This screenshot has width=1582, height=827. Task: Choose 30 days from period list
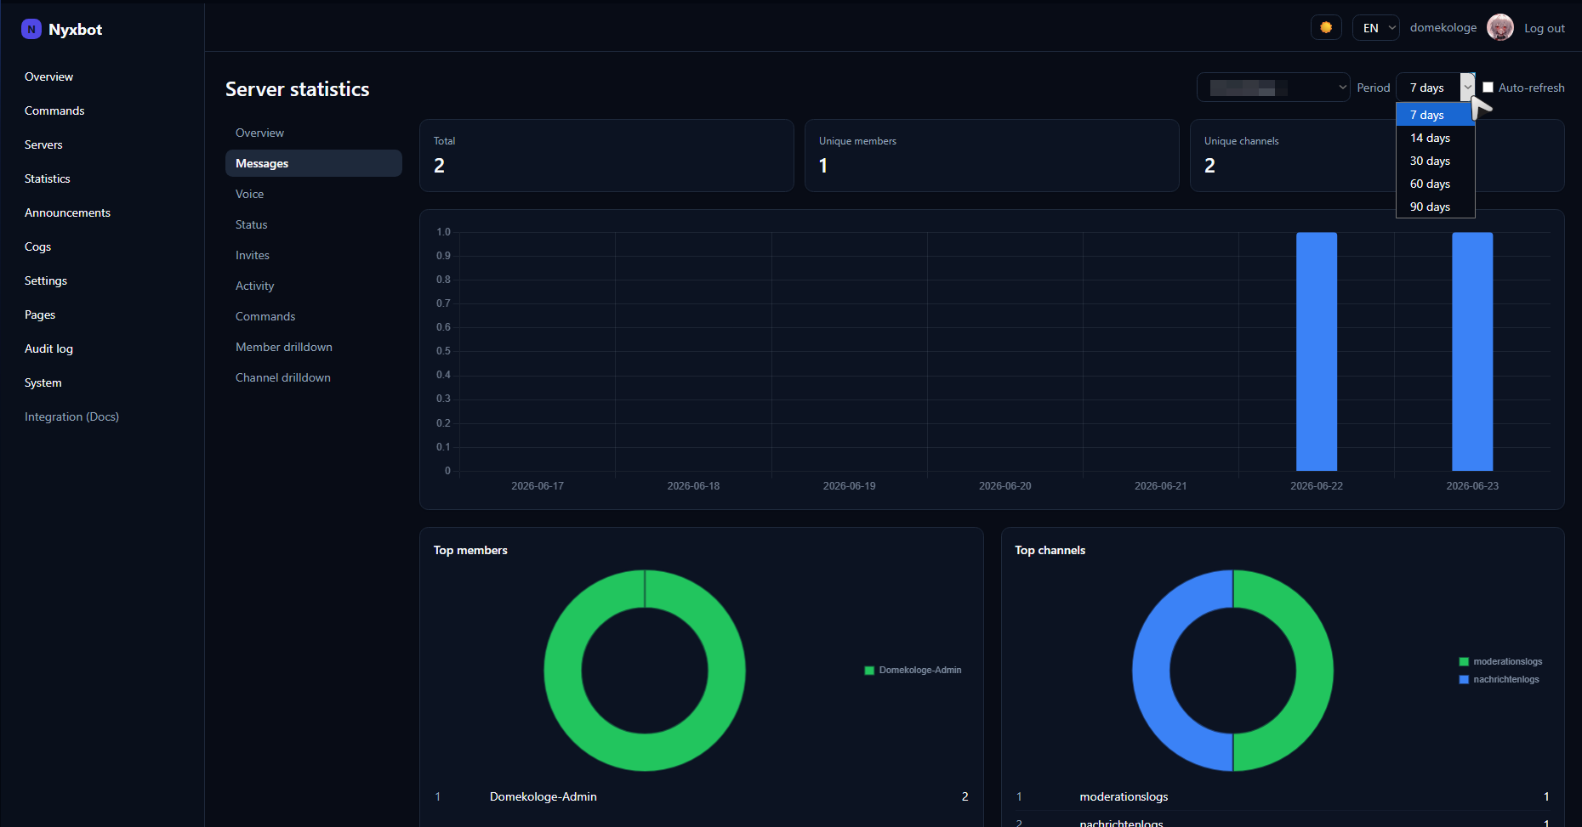coord(1435,161)
